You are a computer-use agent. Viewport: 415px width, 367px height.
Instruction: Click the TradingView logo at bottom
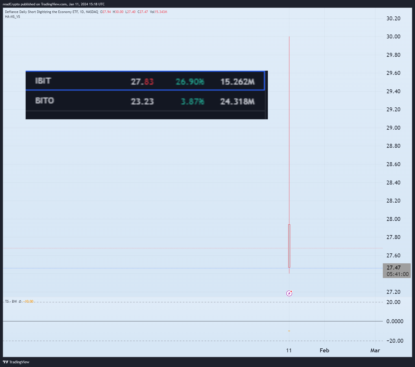16,362
